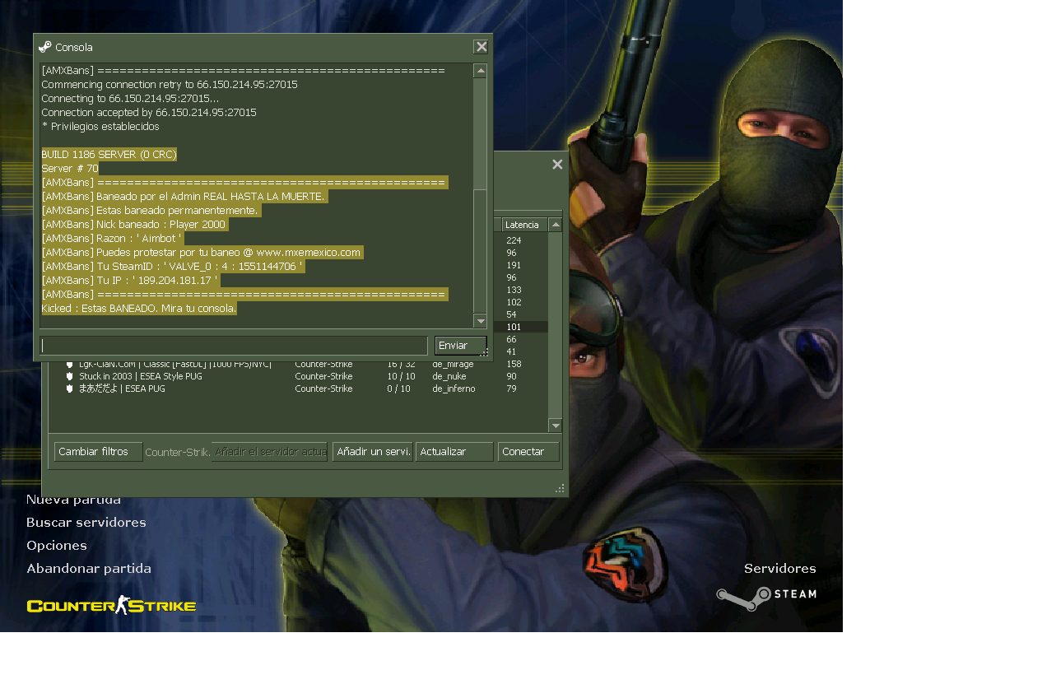Click the 'Server # 70' console line

pos(70,168)
